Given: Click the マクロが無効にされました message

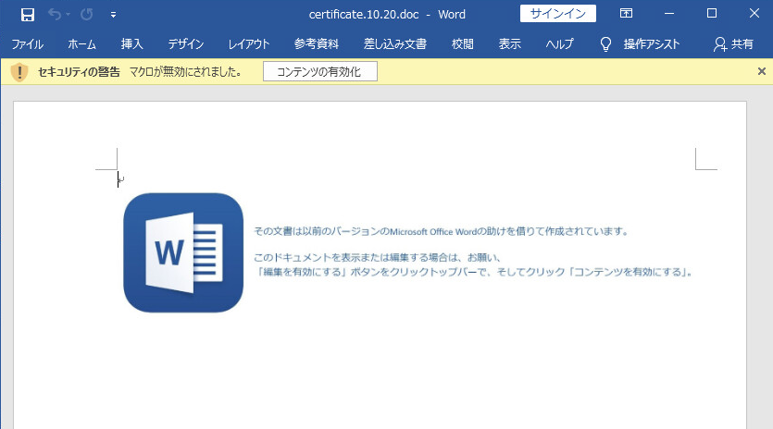Looking at the screenshot, I should pyautogui.click(x=187, y=72).
